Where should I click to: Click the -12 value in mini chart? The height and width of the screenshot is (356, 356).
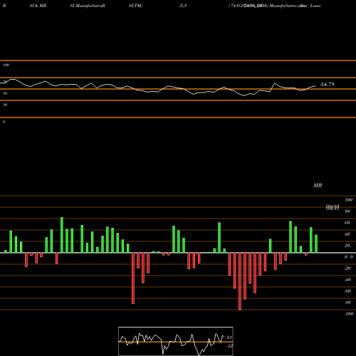(229, 346)
